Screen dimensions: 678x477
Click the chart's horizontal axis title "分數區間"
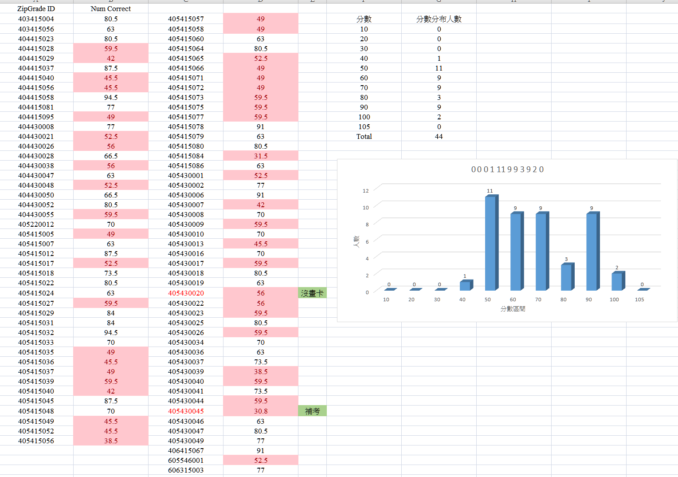513,309
